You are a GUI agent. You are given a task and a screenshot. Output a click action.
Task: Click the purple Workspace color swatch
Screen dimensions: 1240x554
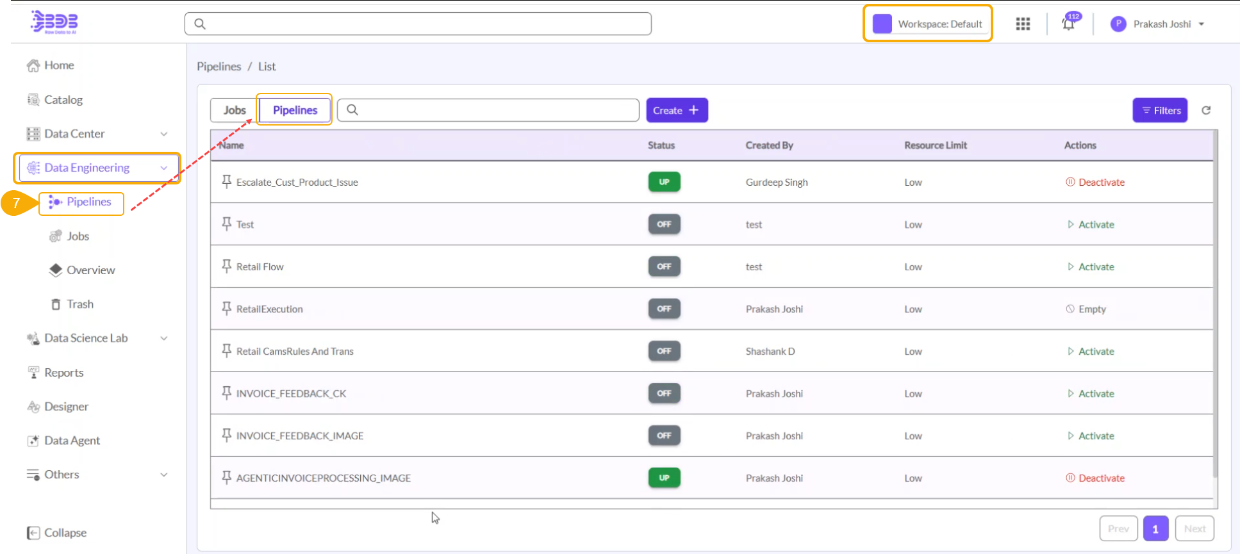click(x=882, y=24)
